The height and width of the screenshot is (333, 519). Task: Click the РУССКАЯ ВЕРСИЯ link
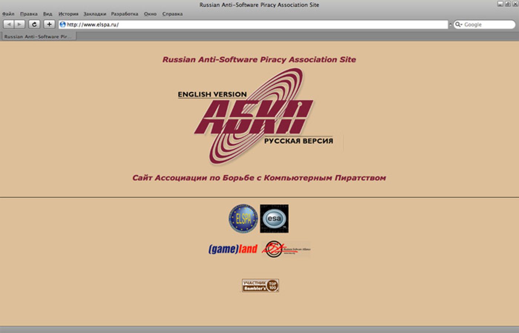pos(298,141)
